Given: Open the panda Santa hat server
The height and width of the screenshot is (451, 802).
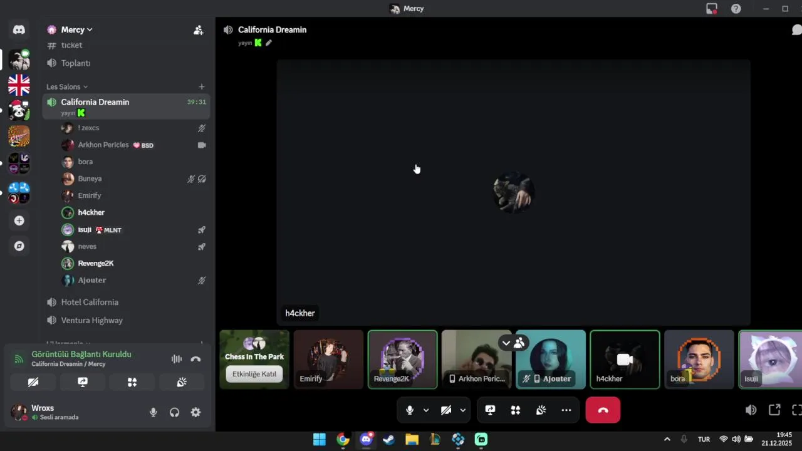Looking at the screenshot, I should coord(19,111).
